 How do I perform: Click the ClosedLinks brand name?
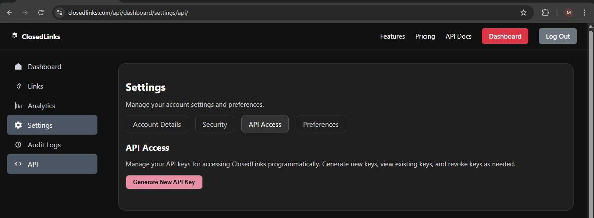pos(41,36)
